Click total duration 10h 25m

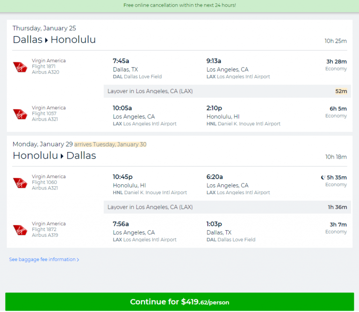tap(336, 41)
